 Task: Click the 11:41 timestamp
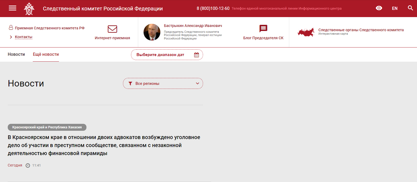37,165
